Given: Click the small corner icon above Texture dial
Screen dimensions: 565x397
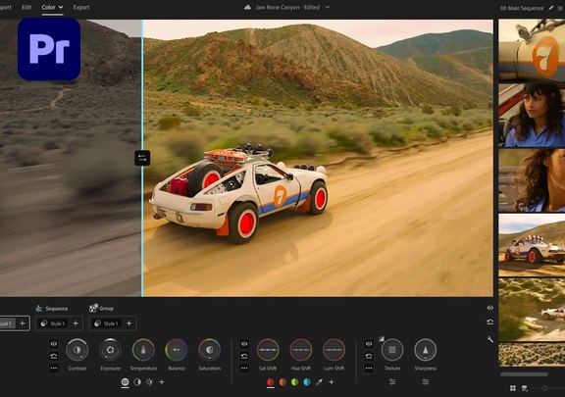Looking at the screenshot, I should (382, 339).
